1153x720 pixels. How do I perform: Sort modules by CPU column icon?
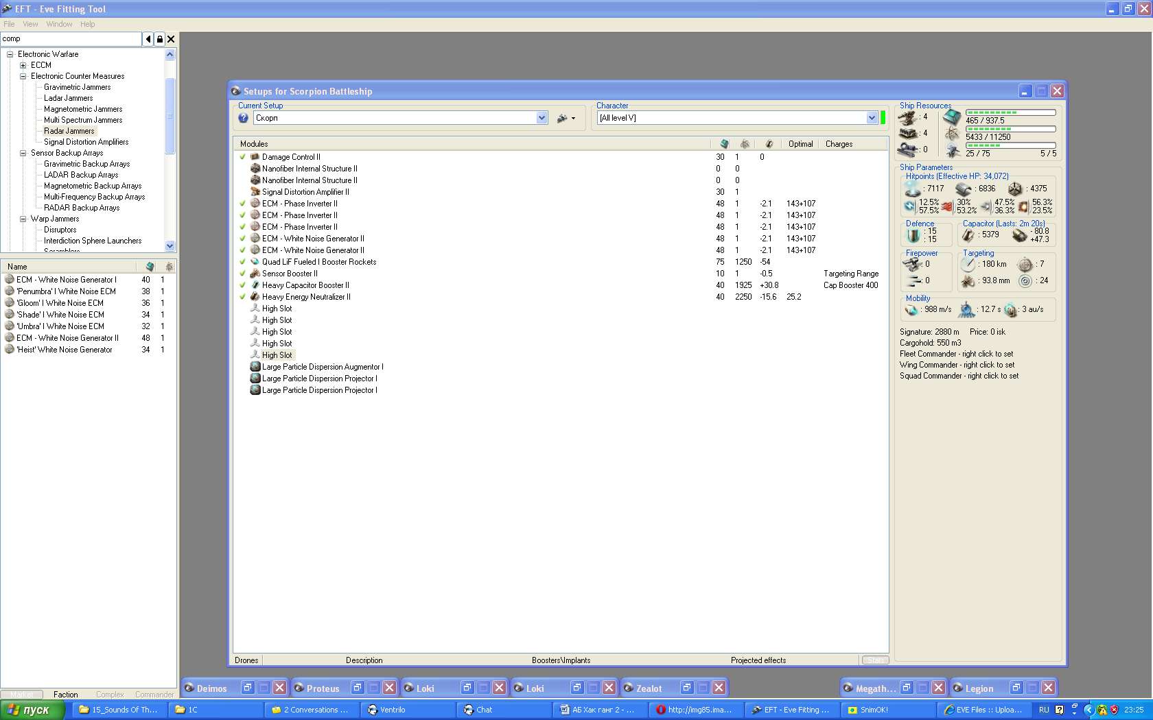point(724,144)
